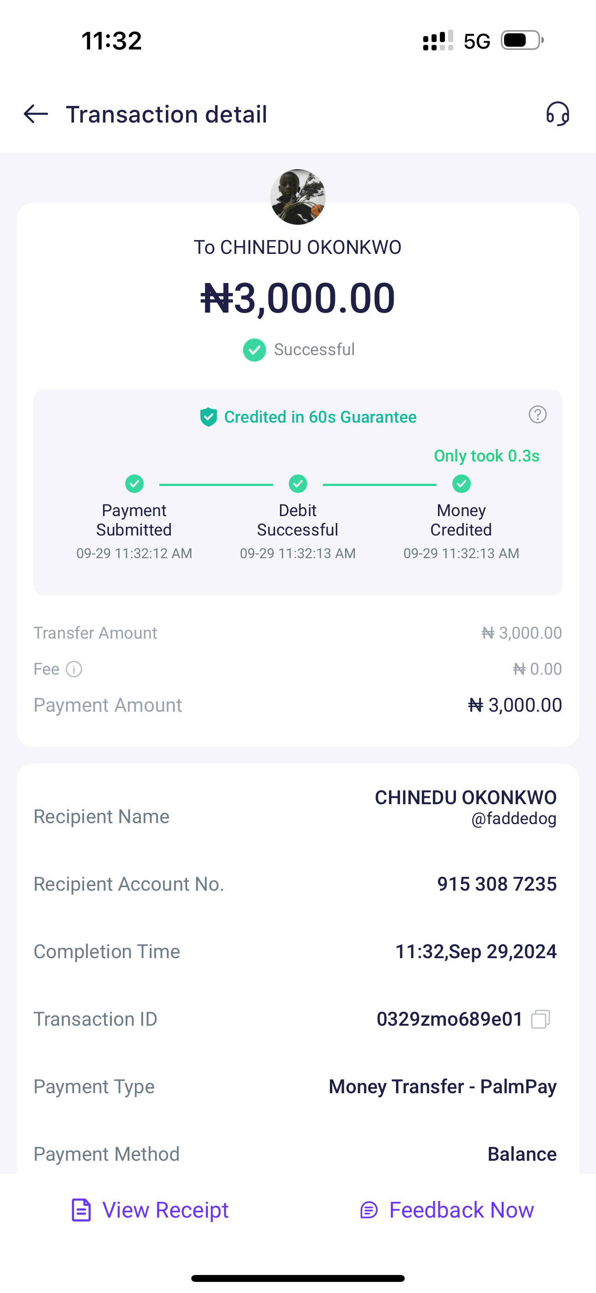Screen dimensions: 596x1293
Task: Tap the ₦3,000.00 headline amount
Action: point(298,298)
